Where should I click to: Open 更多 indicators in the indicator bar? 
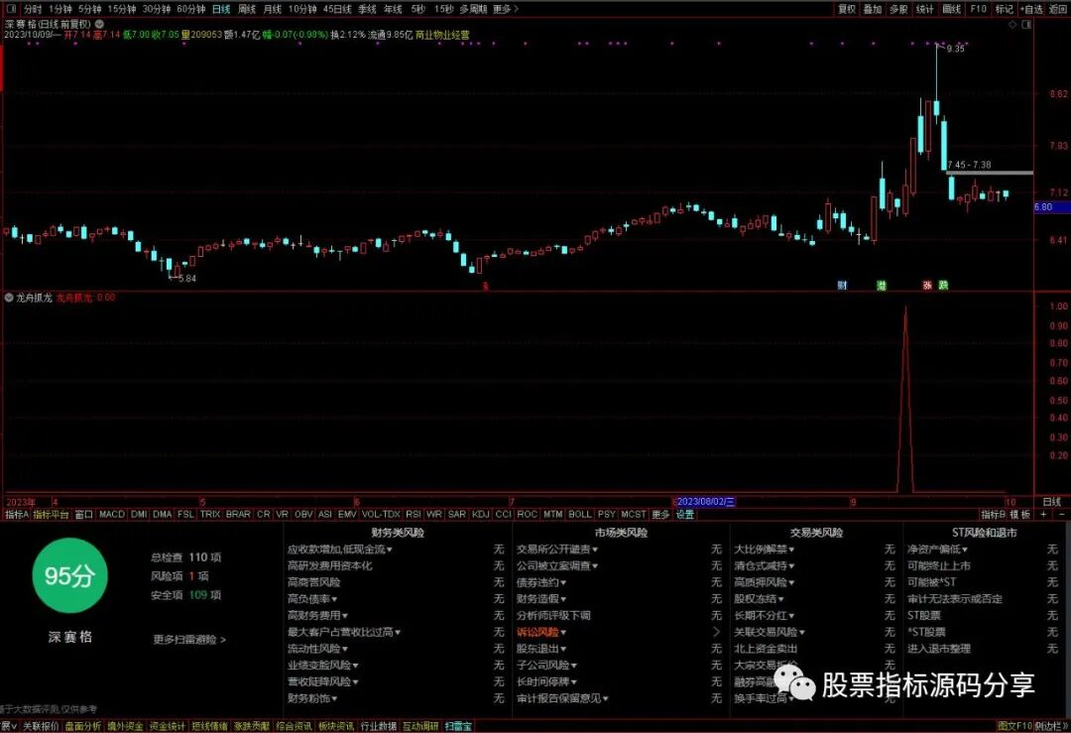[660, 515]
